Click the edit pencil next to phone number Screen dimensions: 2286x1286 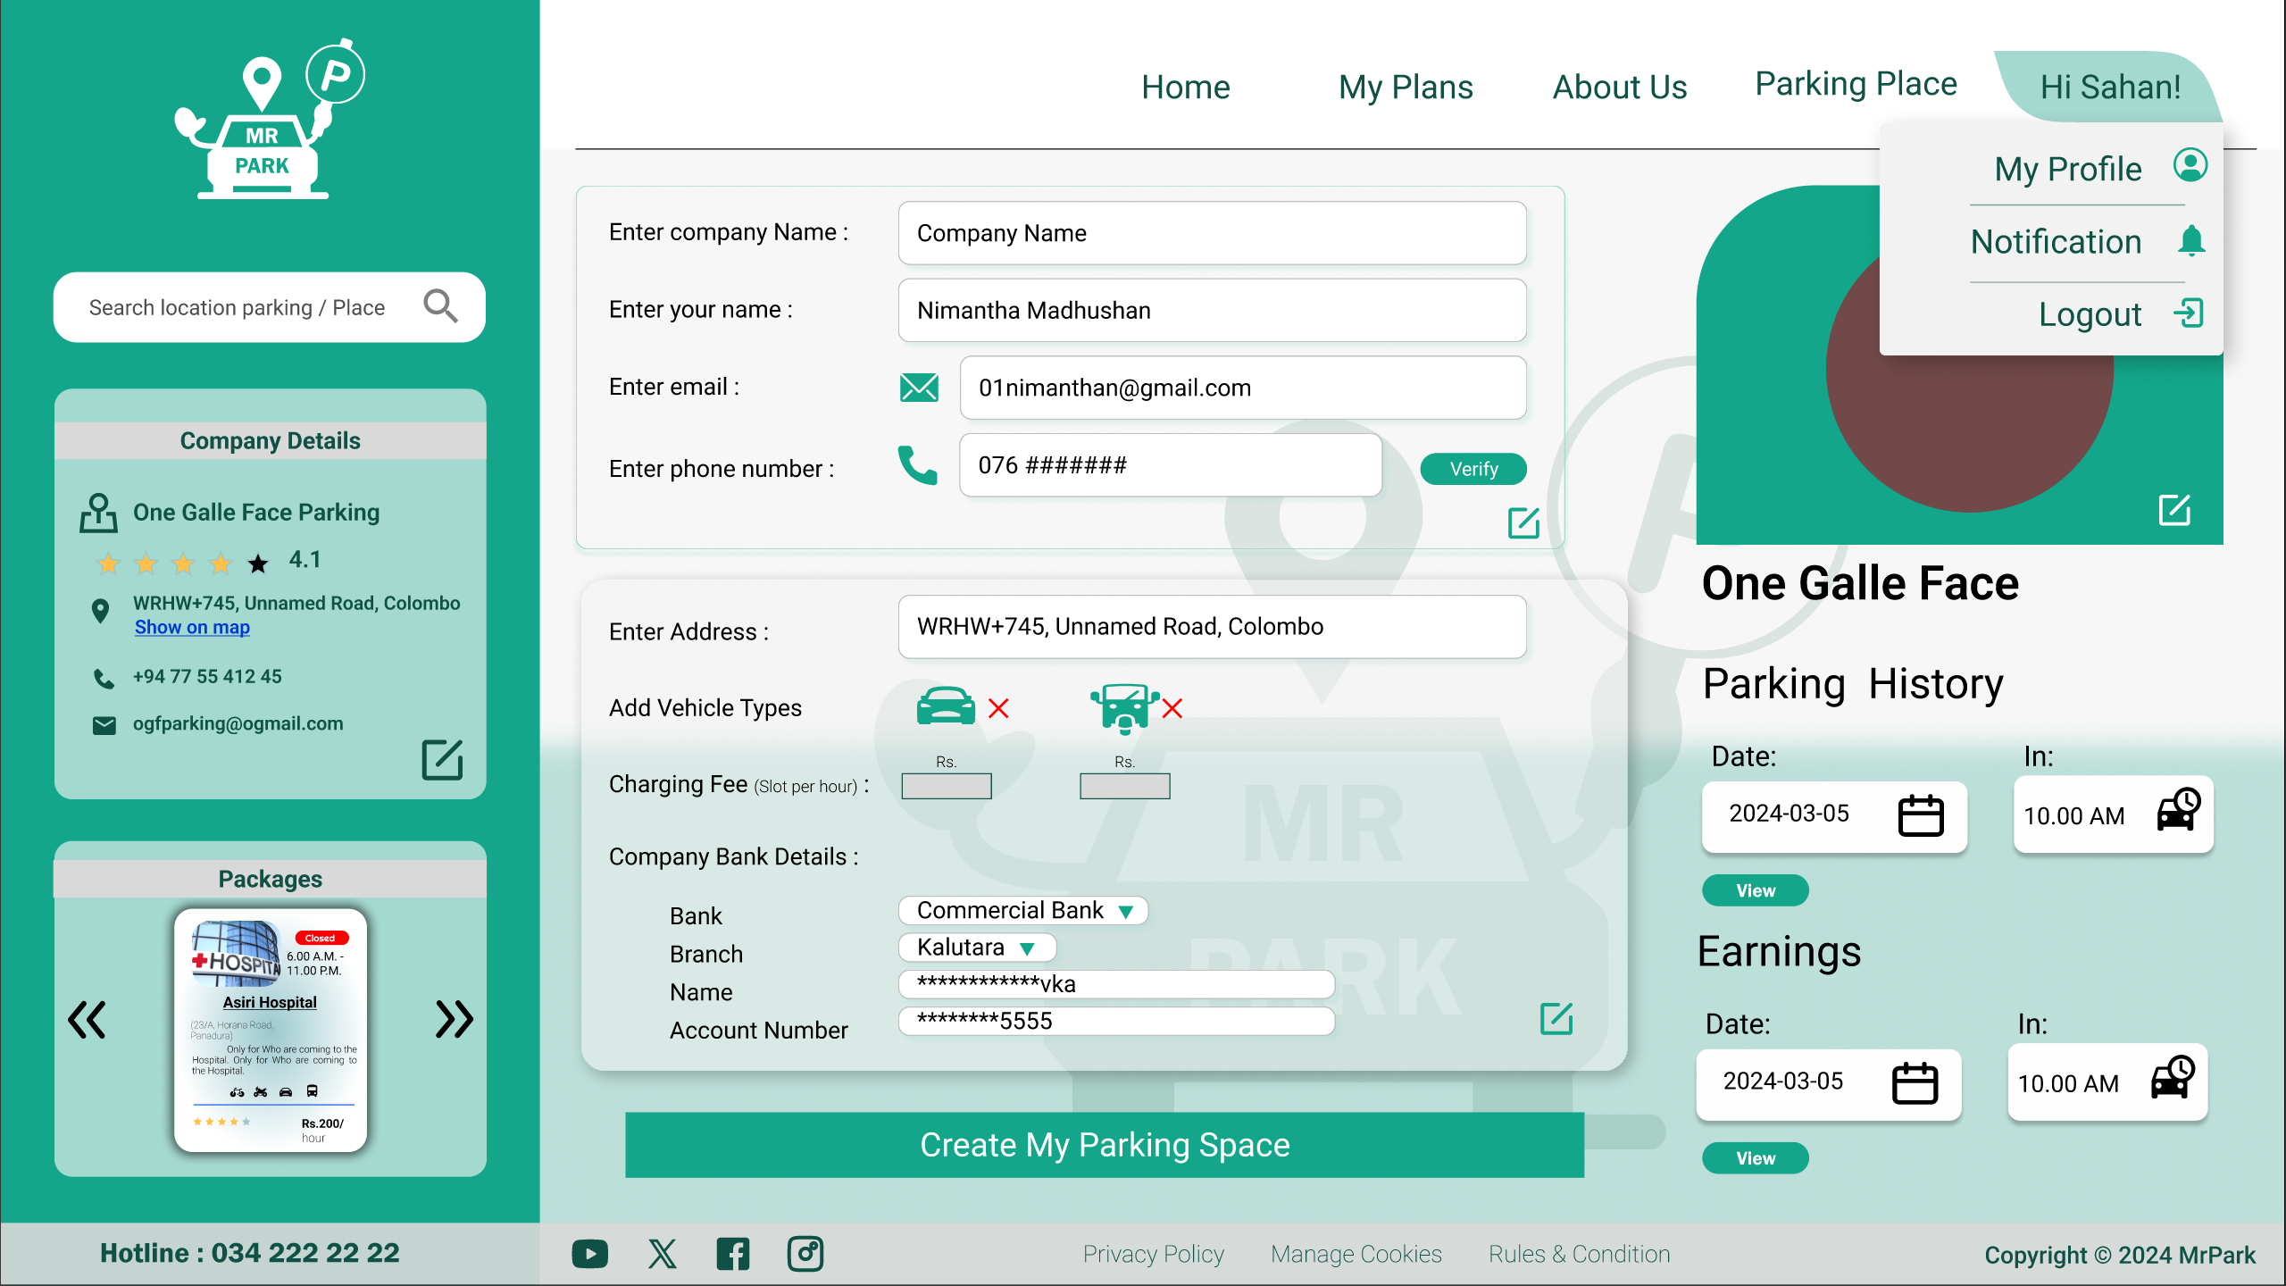click(1523, 524)
